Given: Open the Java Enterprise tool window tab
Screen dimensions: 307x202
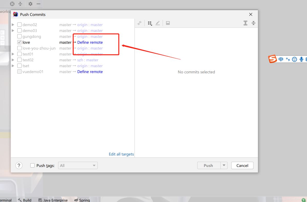Looking at the screenshot, I should [53, 200].
